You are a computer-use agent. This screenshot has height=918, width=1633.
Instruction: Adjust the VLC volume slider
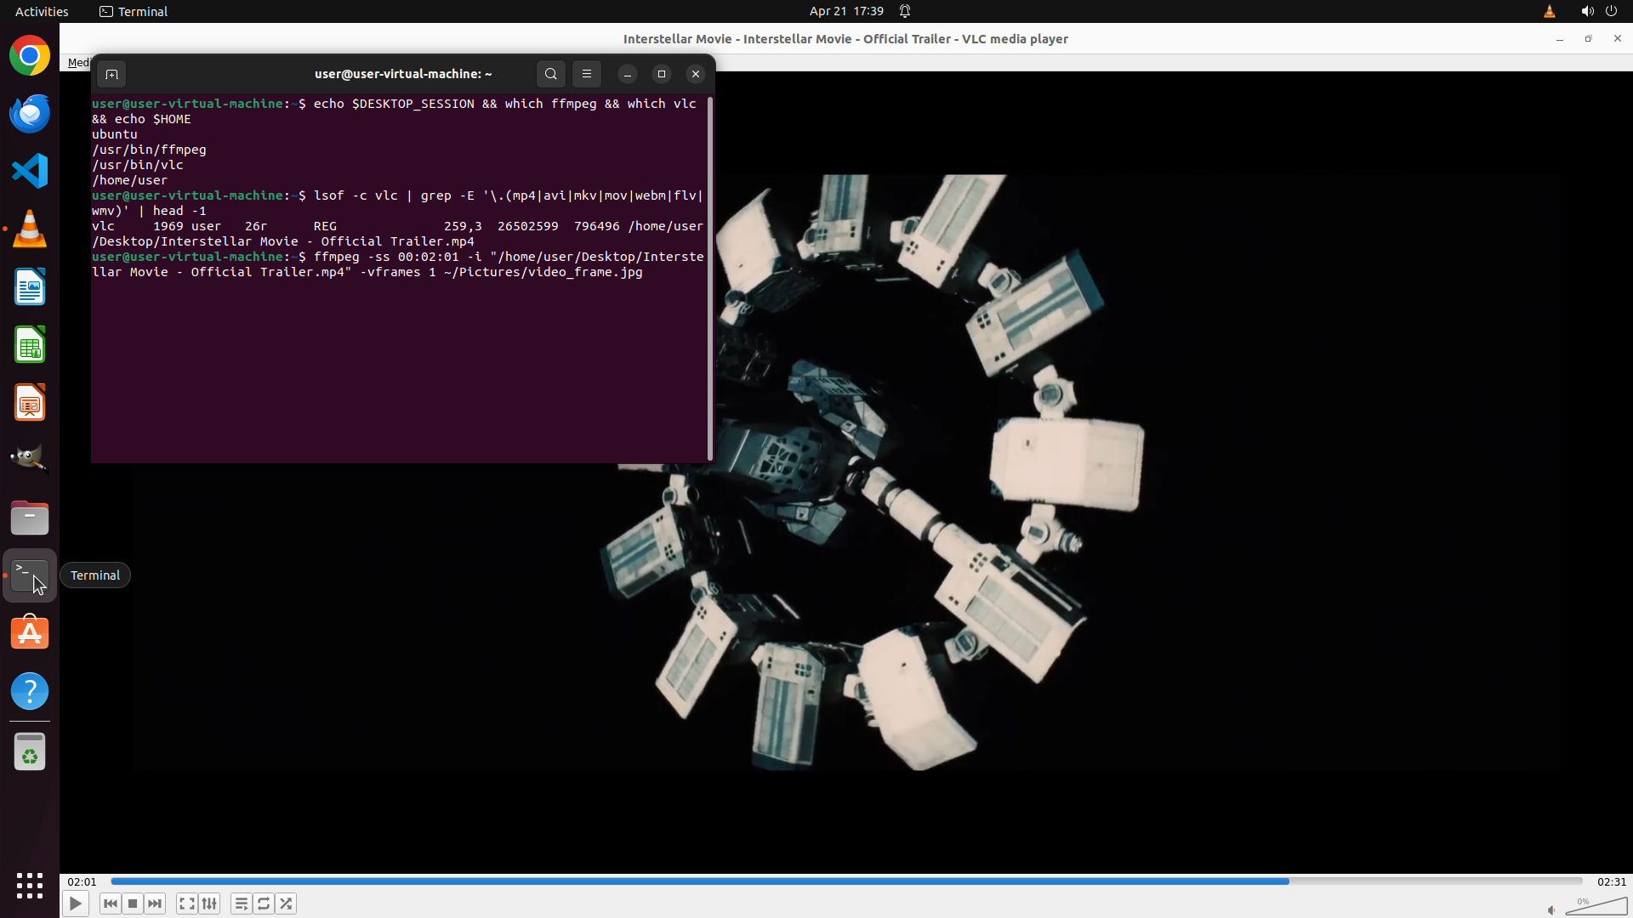1596,907
